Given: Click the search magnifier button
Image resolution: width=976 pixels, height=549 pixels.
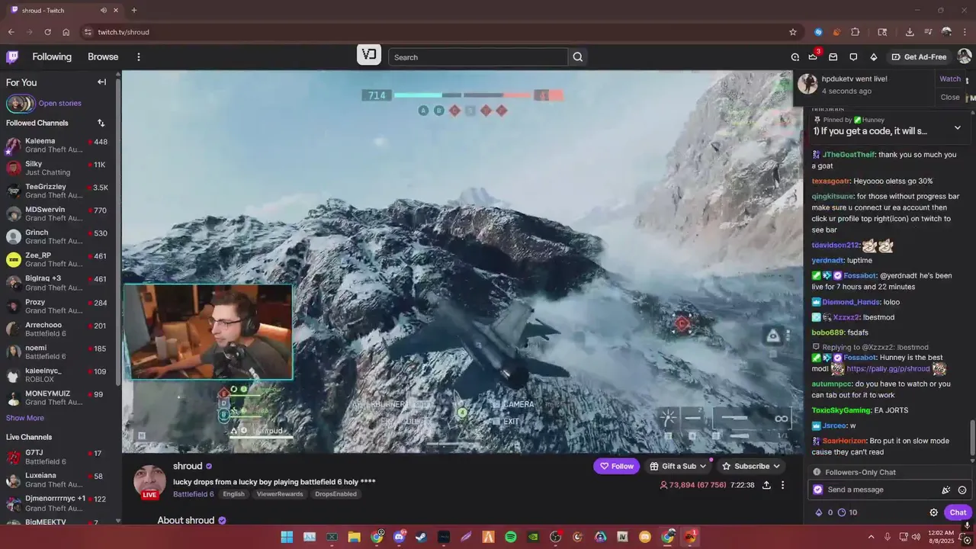Looking at the screenshot, I should (577, 57).
